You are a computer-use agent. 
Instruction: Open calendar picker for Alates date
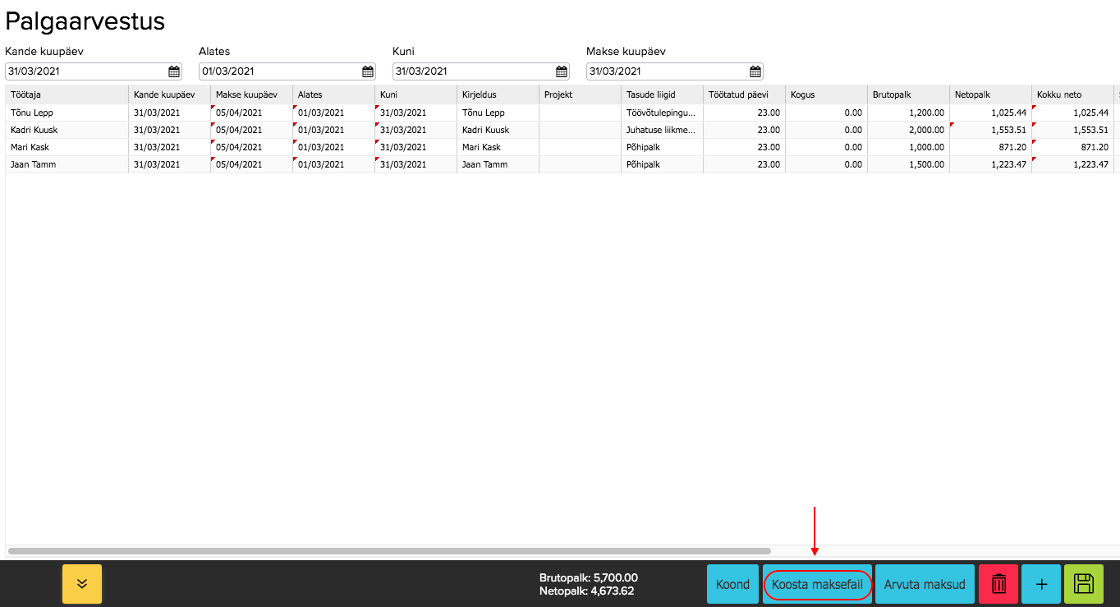pyautogui.click(x=368, y=71)
